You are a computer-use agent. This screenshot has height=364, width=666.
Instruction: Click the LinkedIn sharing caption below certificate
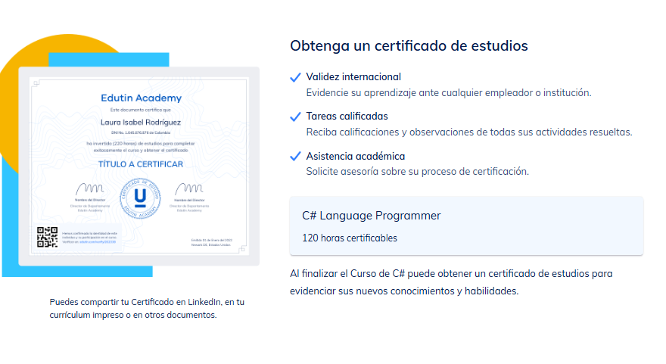coord(147,308)
